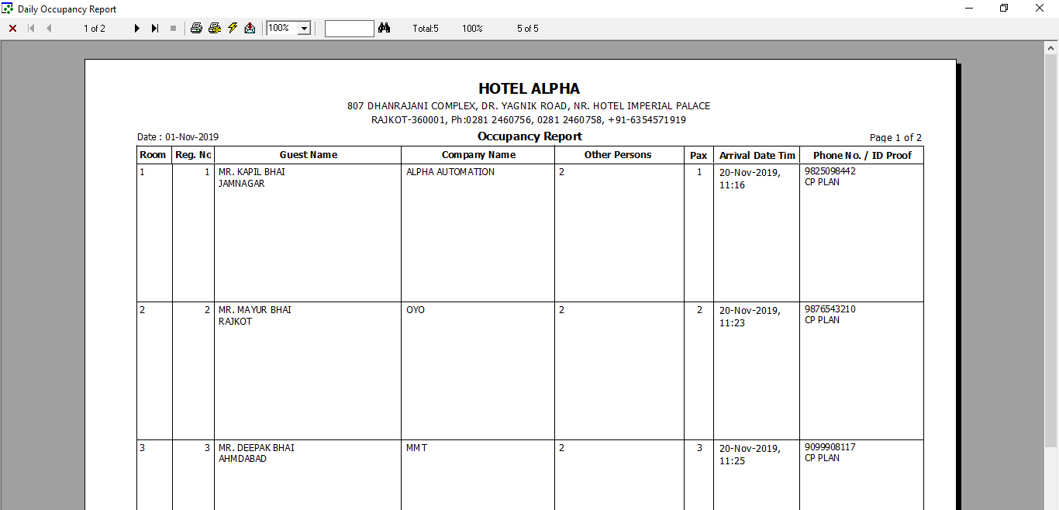Click the Export Report envelope icon
The image size is (1059, 510).
250,29
